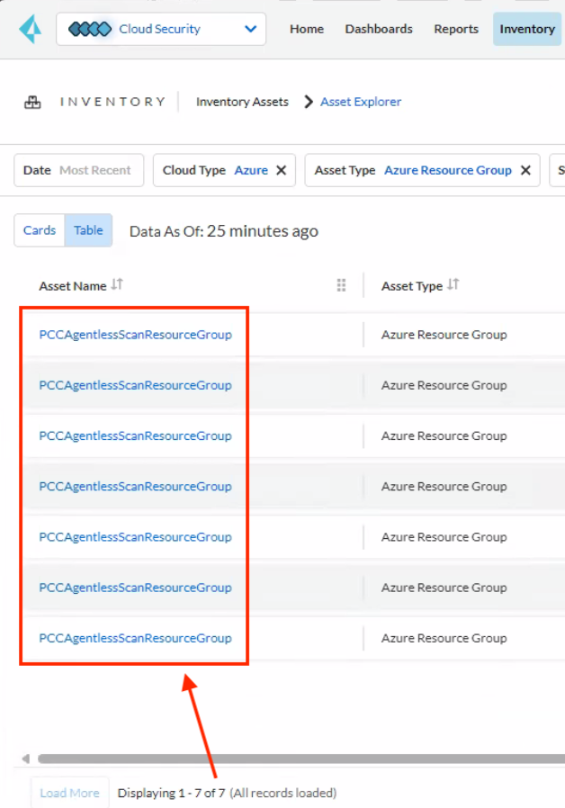Viewport: 565px width, 808px height.
Task: Open the Dashboards tab
Action: (x=379, y=29)
